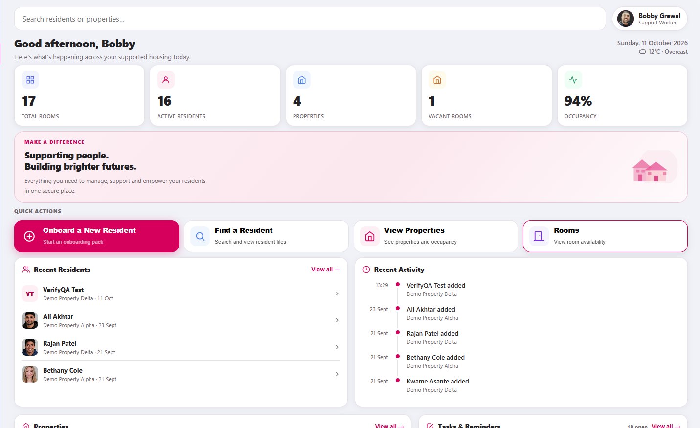Open the Bobby Grewal user menu
This screenshot has height=428, width=700.
pos(650,19)
